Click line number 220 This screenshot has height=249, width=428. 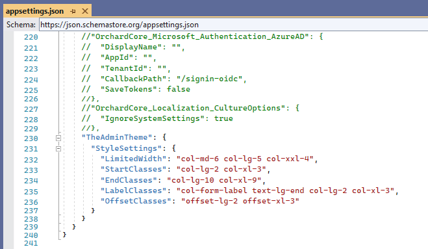pos(31,37)
